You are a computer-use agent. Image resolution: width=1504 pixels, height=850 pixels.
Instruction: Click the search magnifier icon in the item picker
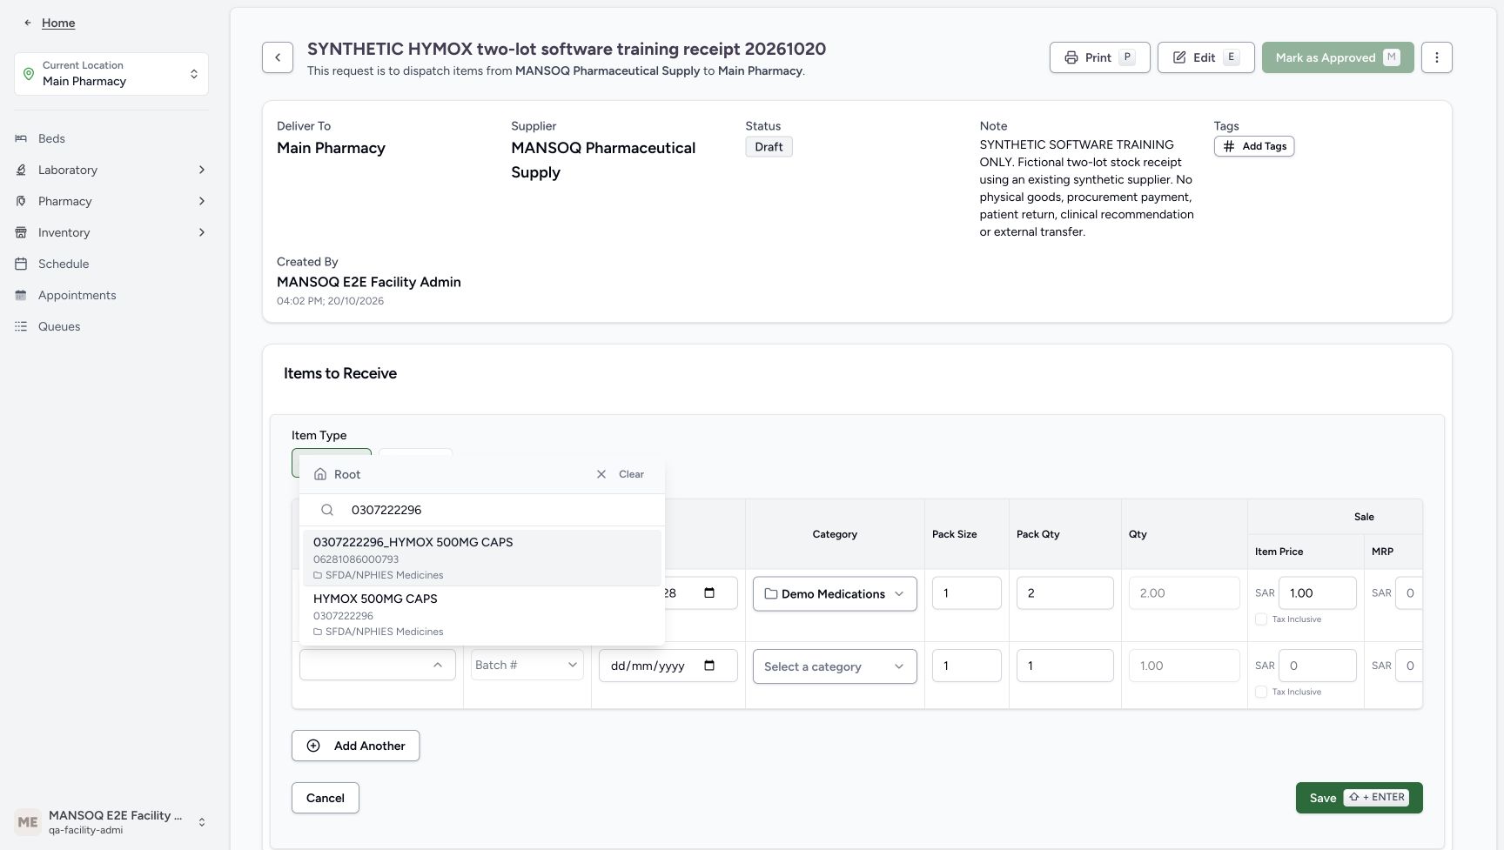click(x=327, y=510)
